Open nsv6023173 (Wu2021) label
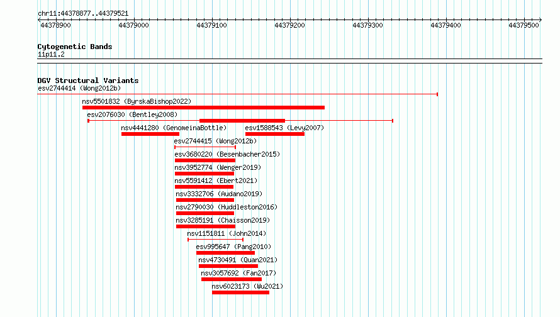Screen dimensions: 560x317 click(247, 286)
